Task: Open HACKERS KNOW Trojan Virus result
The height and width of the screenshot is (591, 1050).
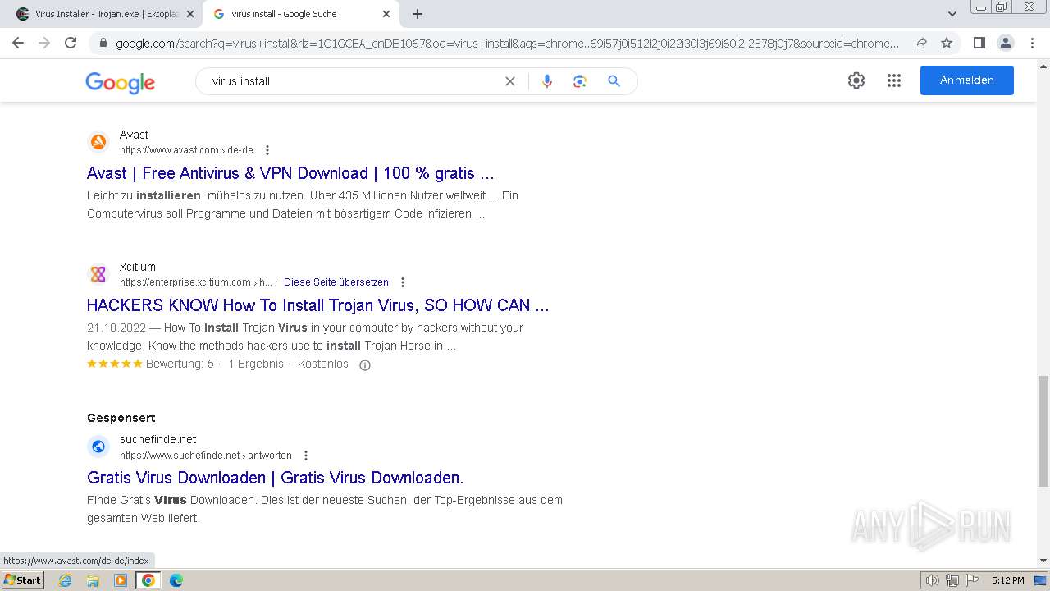Action: click(317, 305)
